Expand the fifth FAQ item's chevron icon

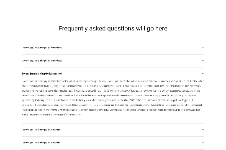tap(203, 142)
